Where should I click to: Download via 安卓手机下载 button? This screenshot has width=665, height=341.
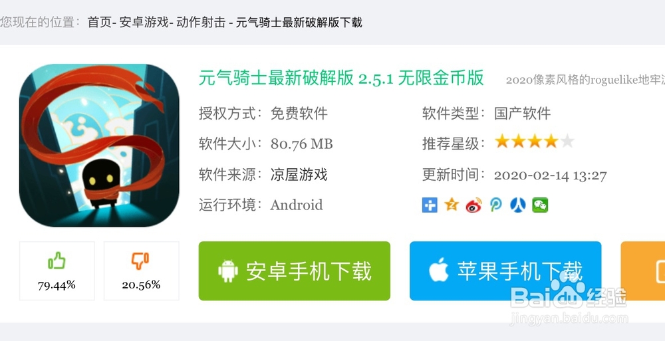pos(295,271)
